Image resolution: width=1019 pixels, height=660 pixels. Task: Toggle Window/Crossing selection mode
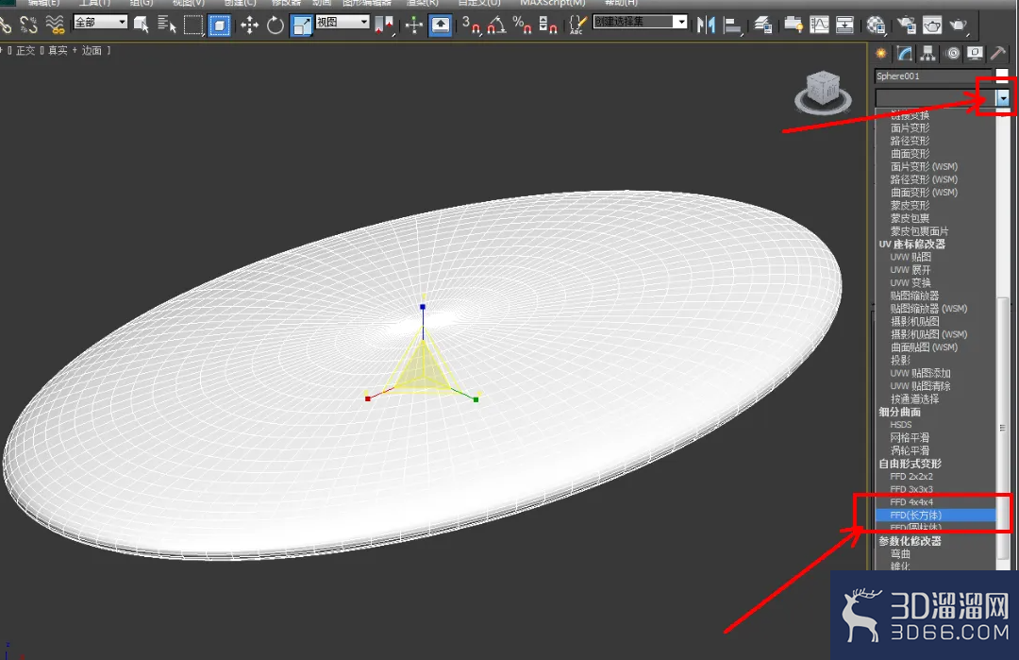(220, 25)
